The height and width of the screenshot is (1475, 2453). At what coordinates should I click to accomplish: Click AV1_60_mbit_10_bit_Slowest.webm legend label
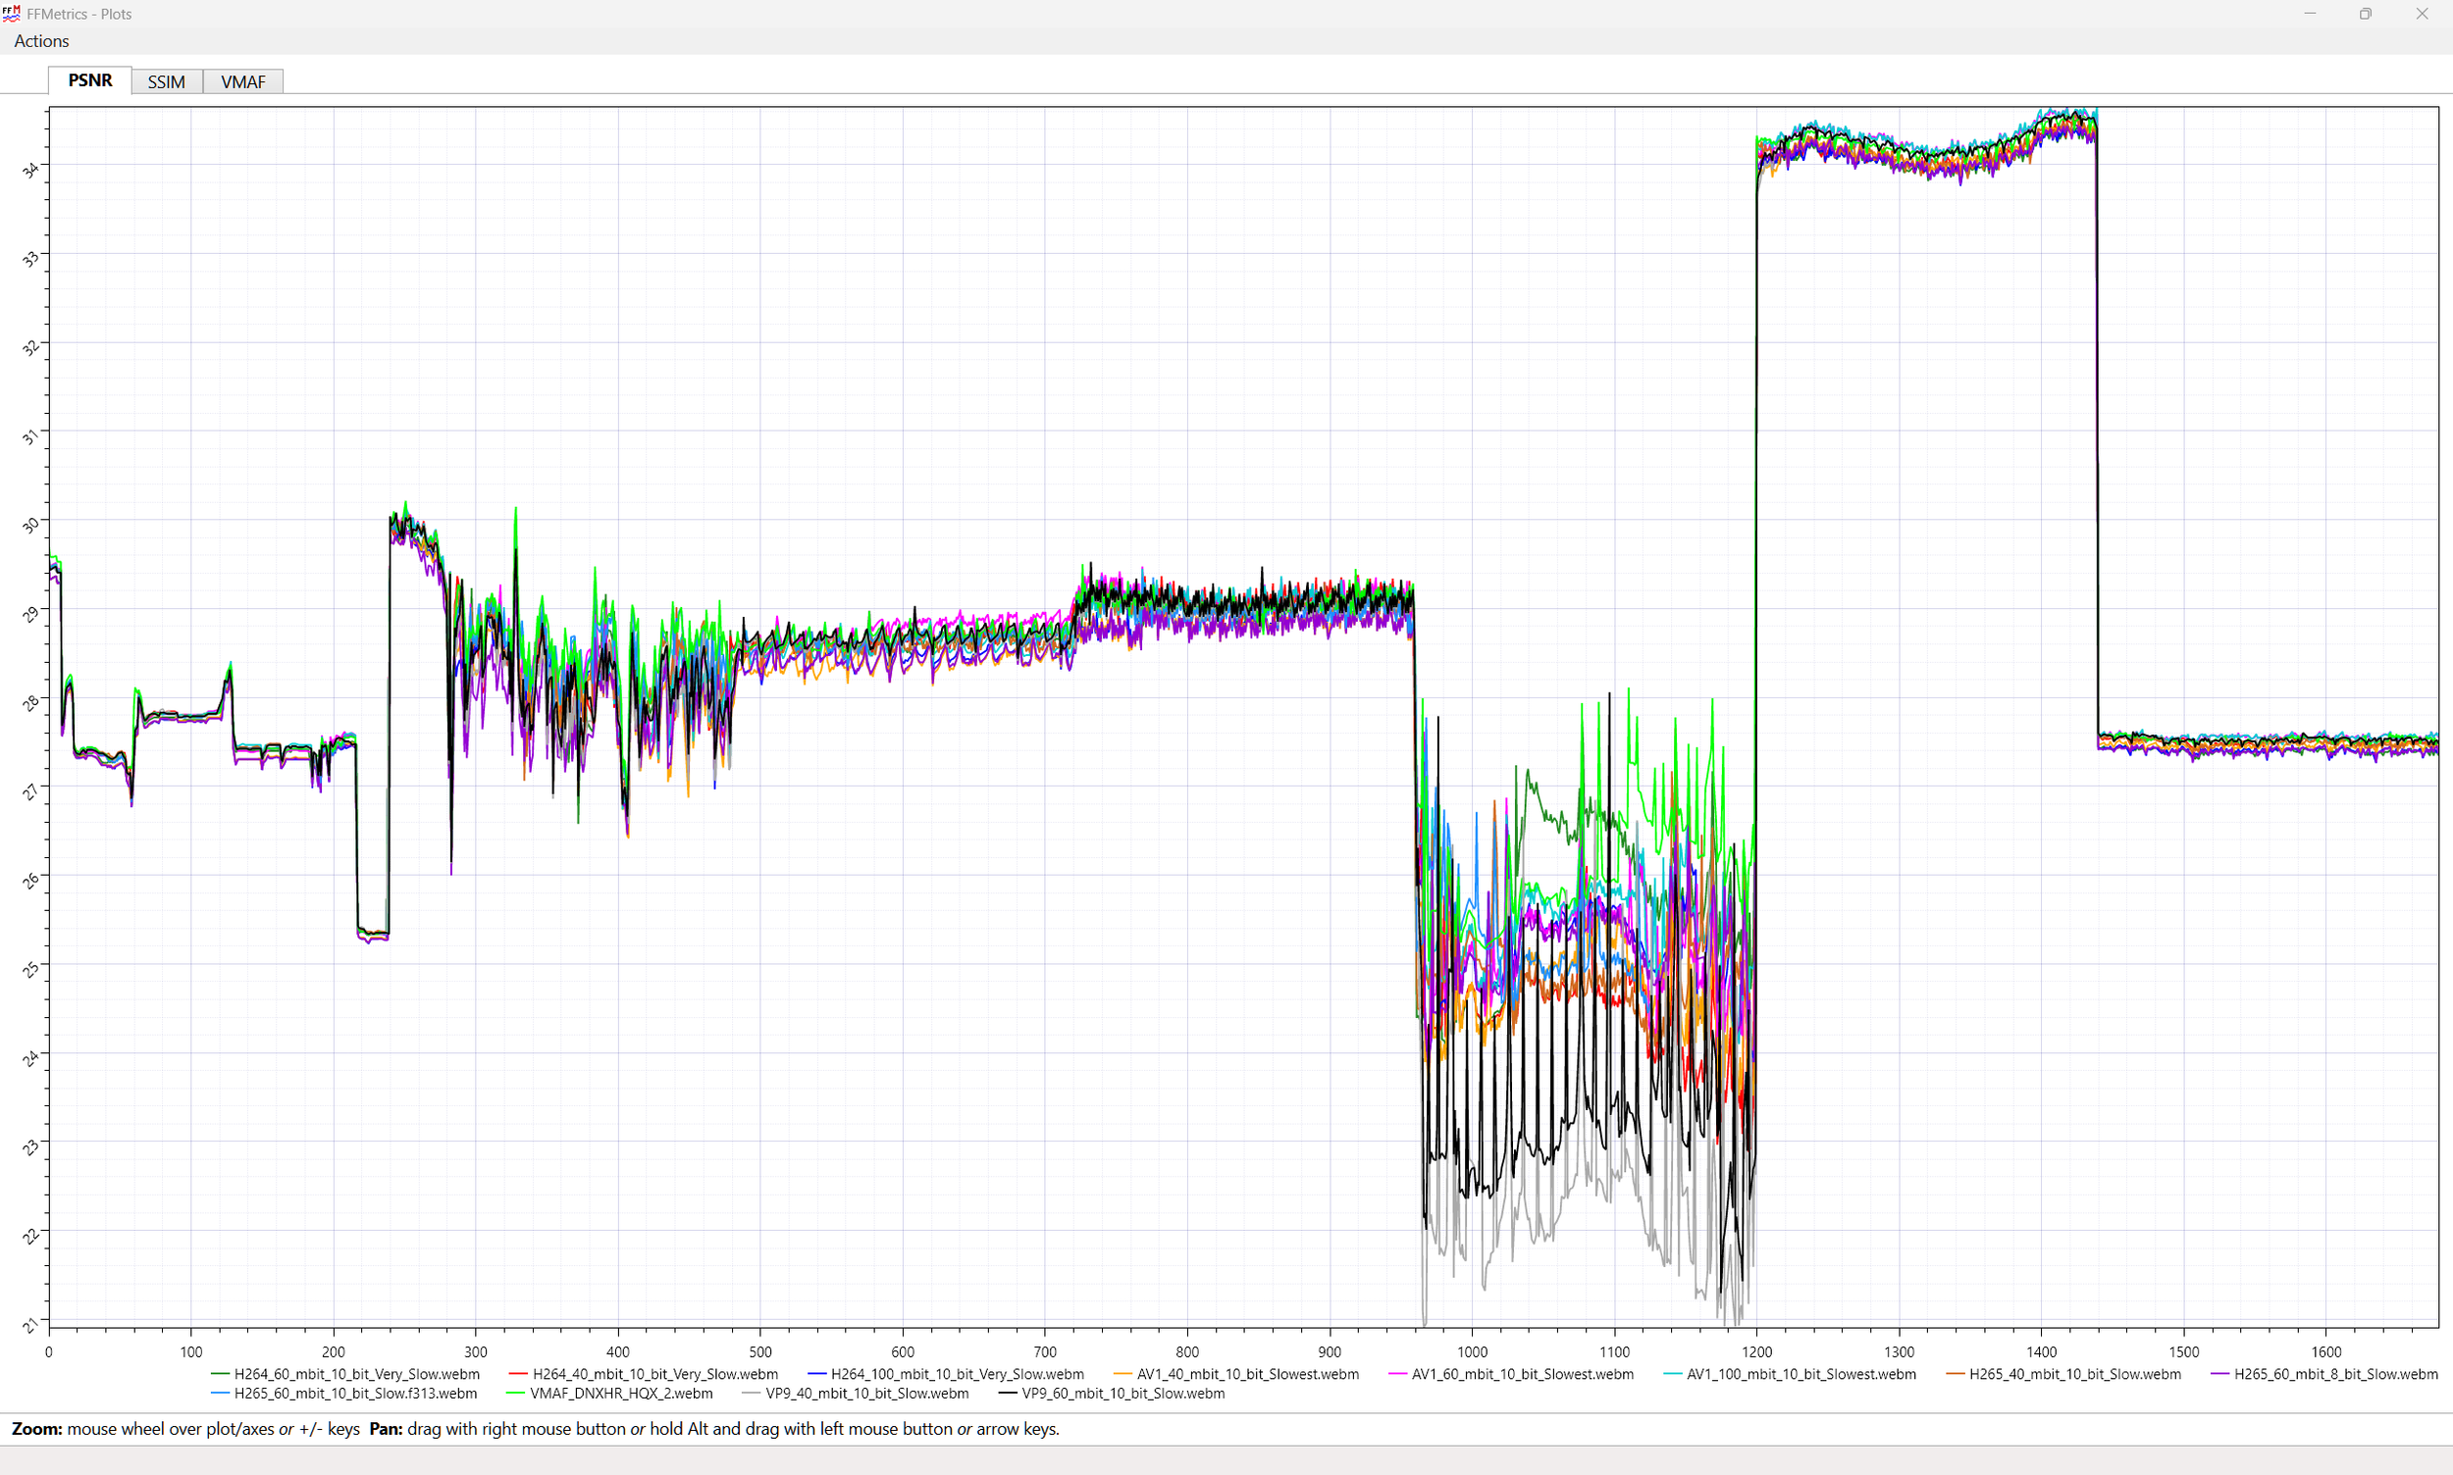(x=1521, y=1374)
